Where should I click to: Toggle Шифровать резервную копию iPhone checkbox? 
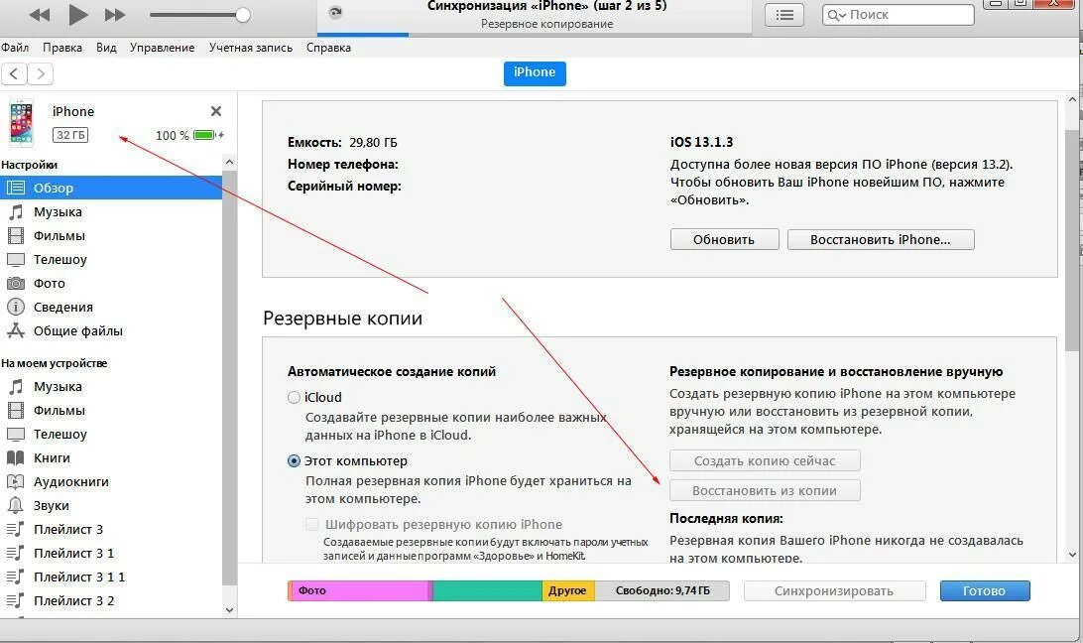click(311, 524)
